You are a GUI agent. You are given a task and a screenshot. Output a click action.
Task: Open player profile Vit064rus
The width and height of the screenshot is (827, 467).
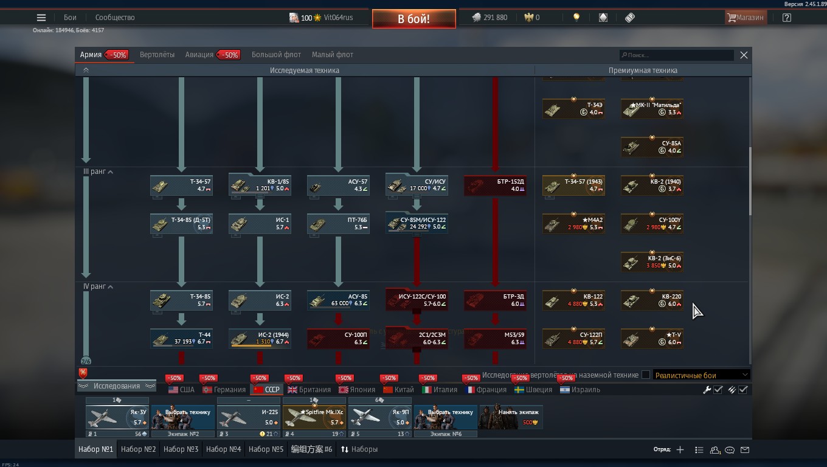pyautogui.click(x=338, y=18)
